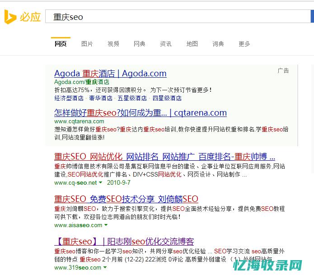314x275 pixels.
Task: Open the 重庆SEO 网站优化 重庆帅博 result
Action: 164,157
